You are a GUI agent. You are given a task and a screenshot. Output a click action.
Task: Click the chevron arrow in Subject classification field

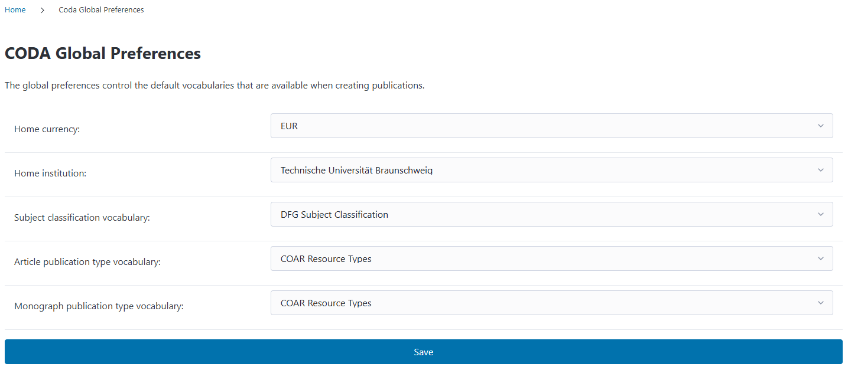click(x=820, y=214)
